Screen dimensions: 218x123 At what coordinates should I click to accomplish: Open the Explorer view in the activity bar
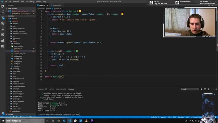pyautogui.click(x=3, y=6)
